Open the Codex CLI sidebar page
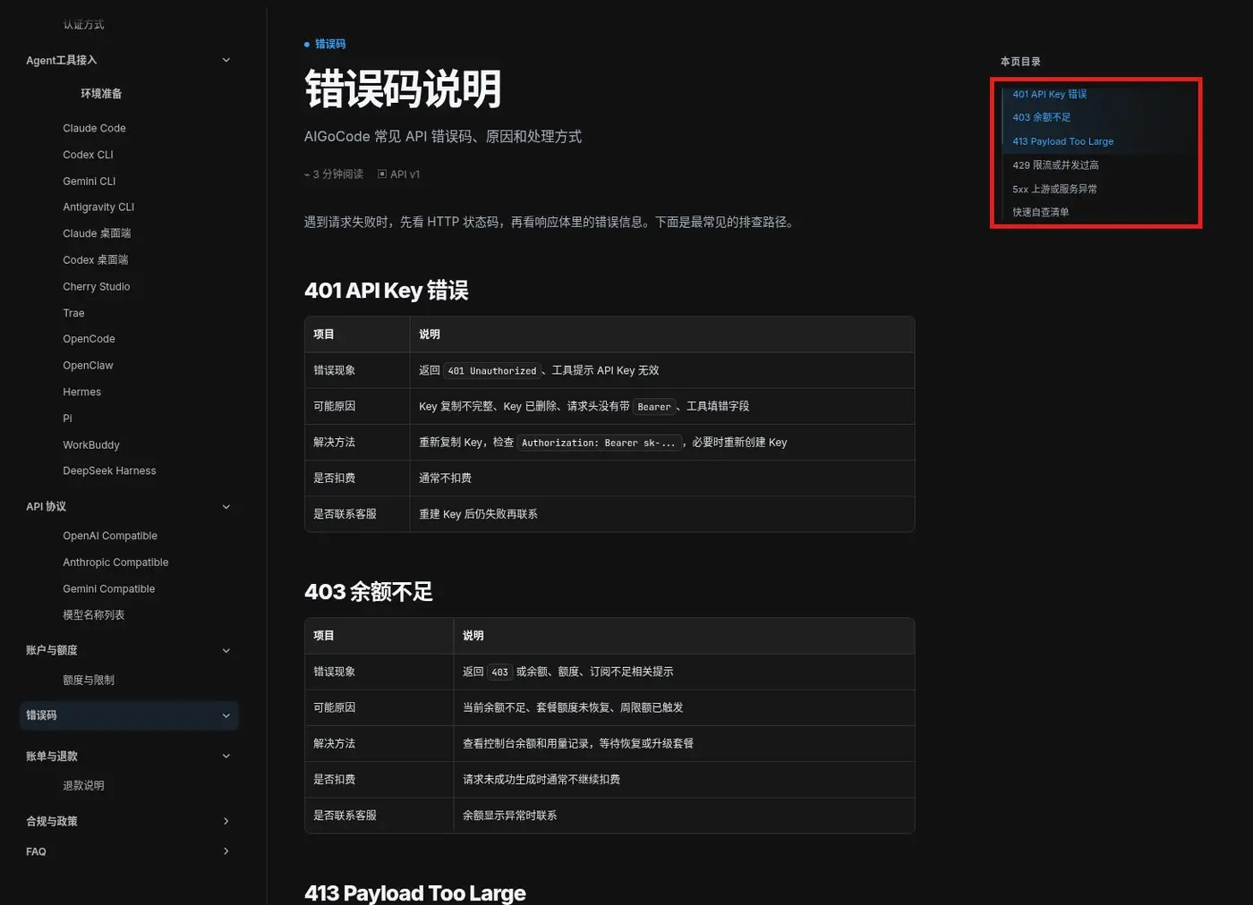Image resolution: width=1253 pixels, height=905 pixels. click(88, 155)
